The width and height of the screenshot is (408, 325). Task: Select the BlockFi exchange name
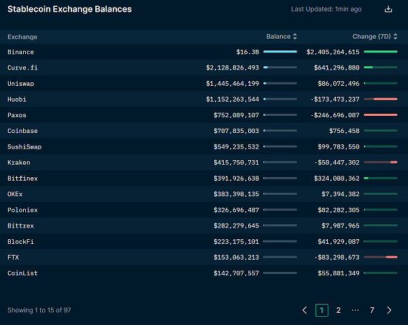(20, 242)
